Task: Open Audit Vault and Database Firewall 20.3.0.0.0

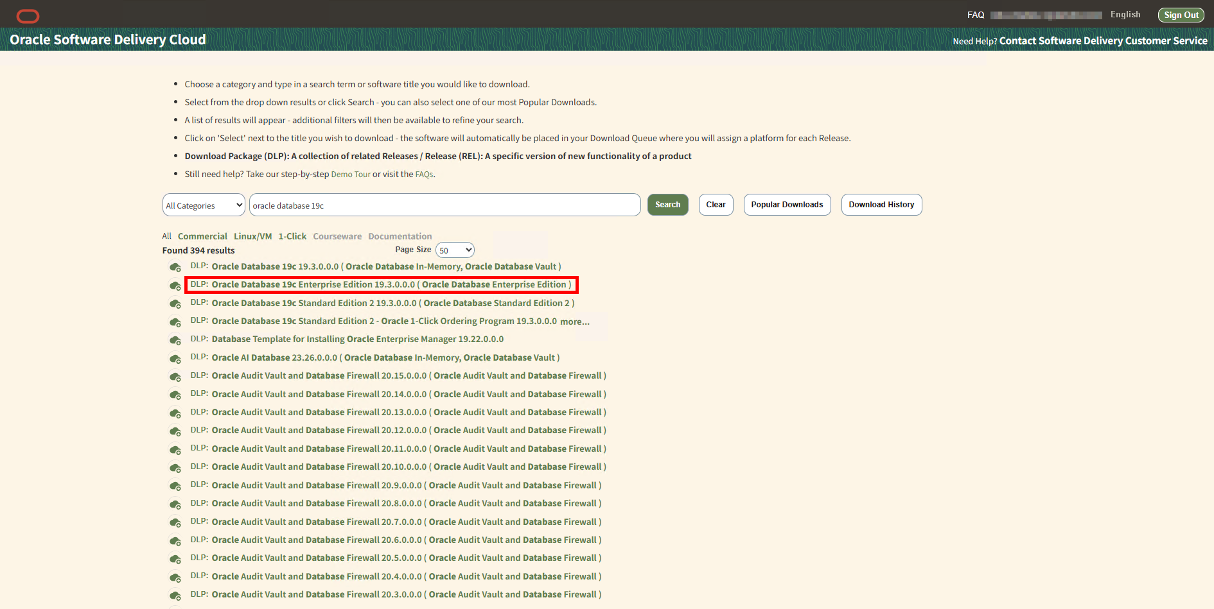Action: coord(407,594)
